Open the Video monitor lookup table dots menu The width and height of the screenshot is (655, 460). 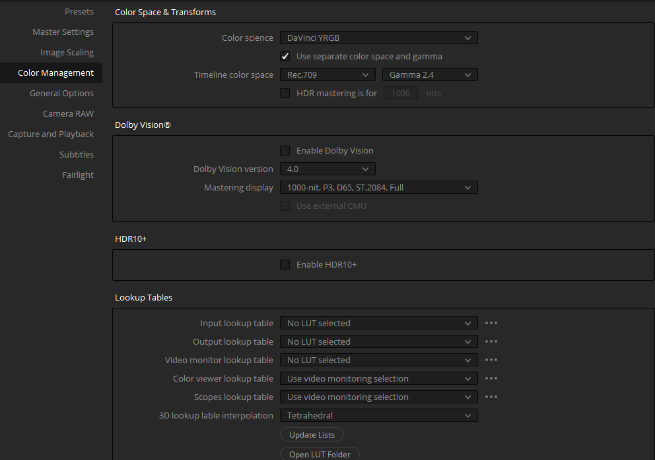point(491,360)
